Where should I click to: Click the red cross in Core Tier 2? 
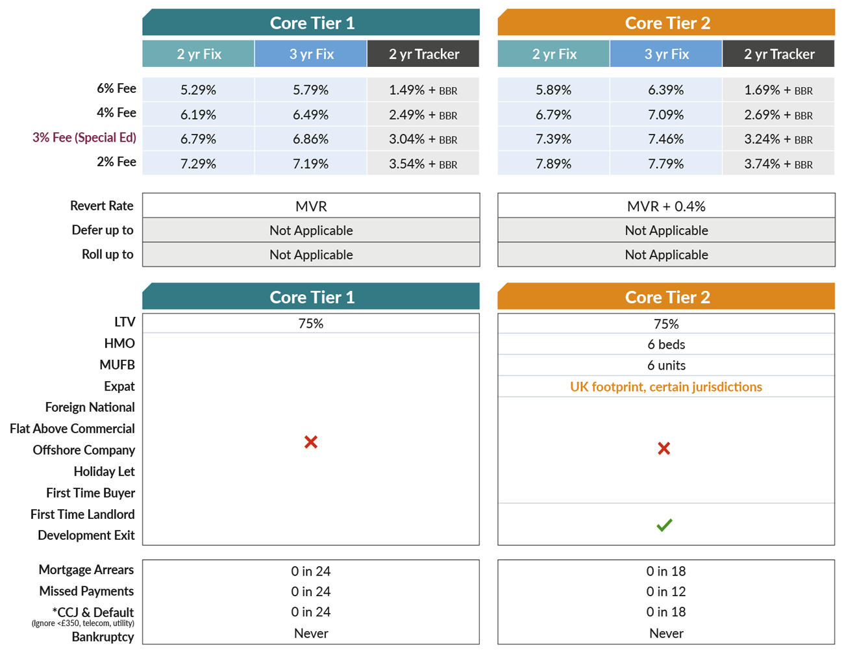click(664, 449)
